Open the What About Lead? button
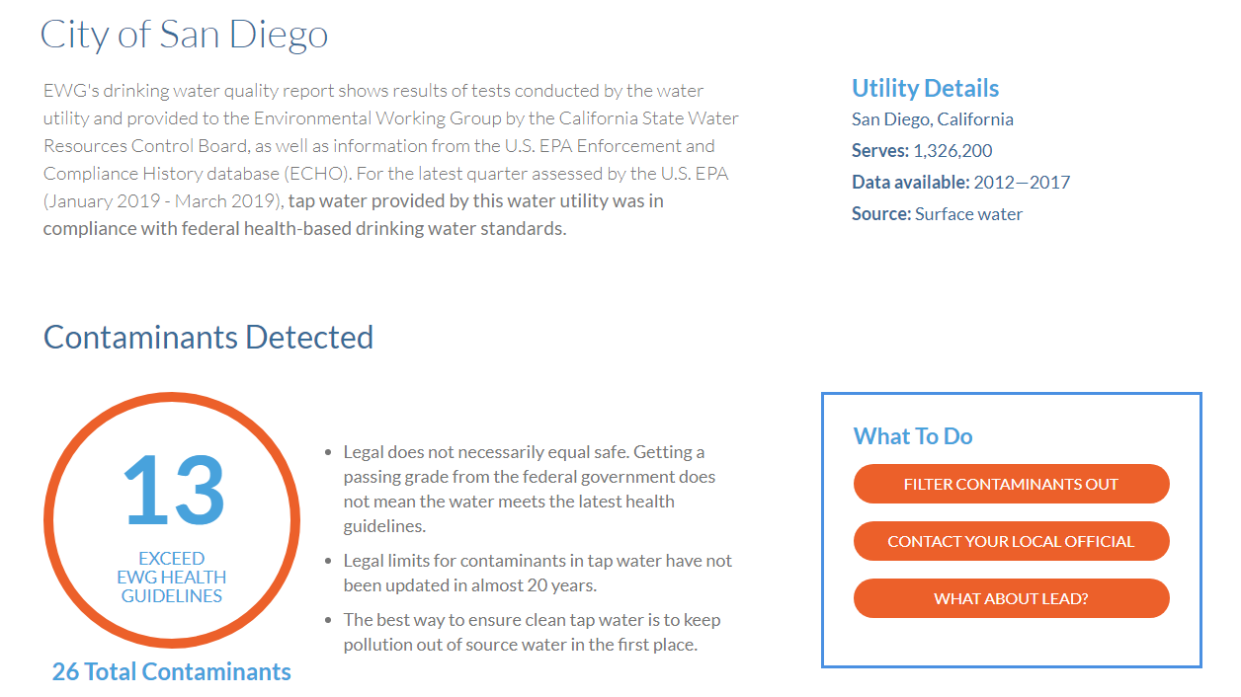Screen dimensions: 1241x697 (x=1011, y=599)
